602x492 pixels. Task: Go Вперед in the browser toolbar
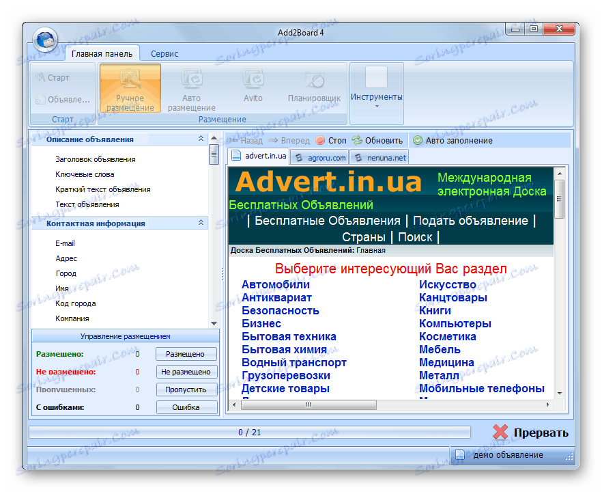[289, 141]
